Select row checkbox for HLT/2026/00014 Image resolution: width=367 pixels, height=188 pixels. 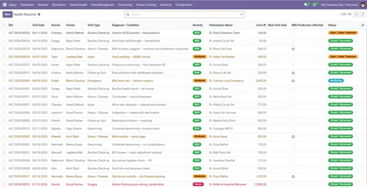click(4, 57)
